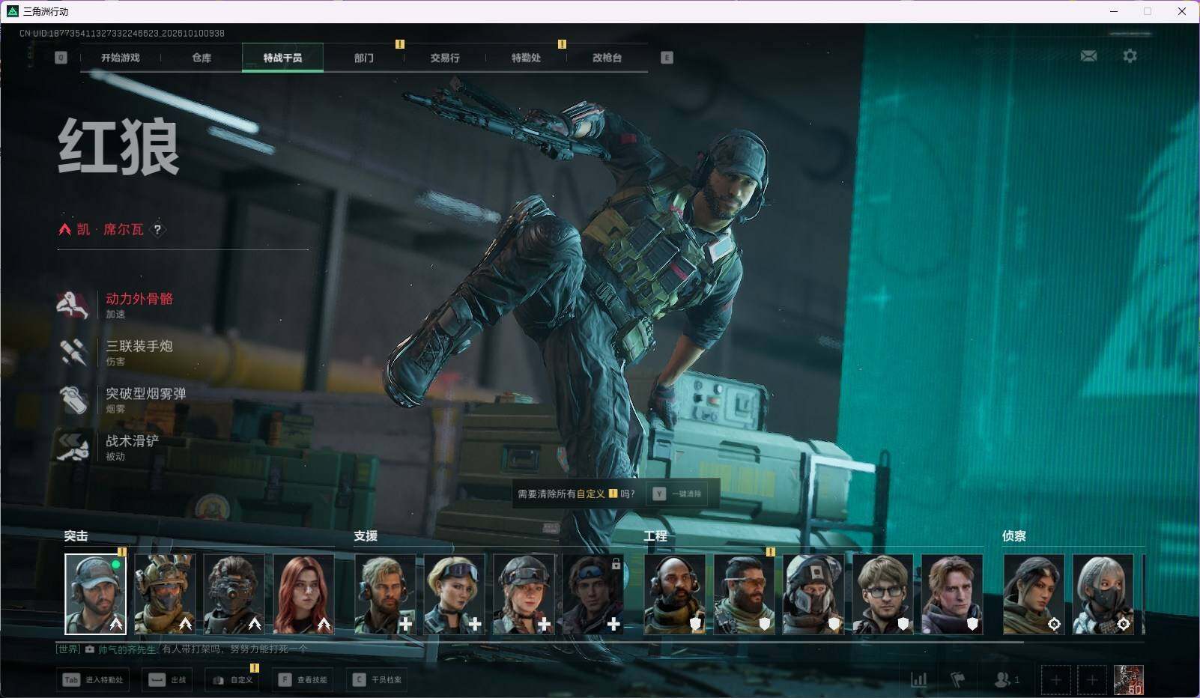The width and height of the screenshot is (1200, 698).
Task: Select the first 侦察 operator with dark hair
Action: tap(1034, 594)
